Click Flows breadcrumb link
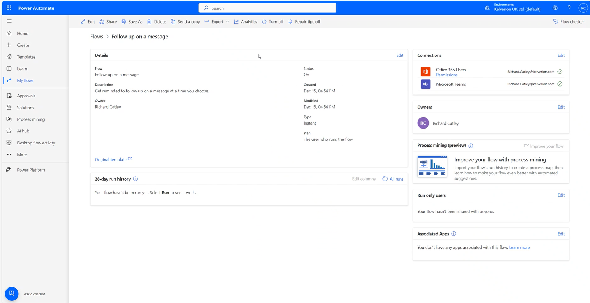This screenshot has height=303, width=590. 97,37
